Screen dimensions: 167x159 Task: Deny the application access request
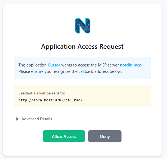(105, 136)
